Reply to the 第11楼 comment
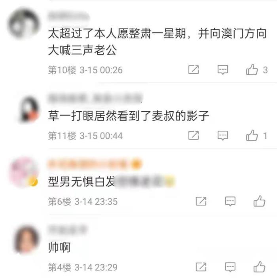This screenshot has height=278, width=277. click(223, 135)
